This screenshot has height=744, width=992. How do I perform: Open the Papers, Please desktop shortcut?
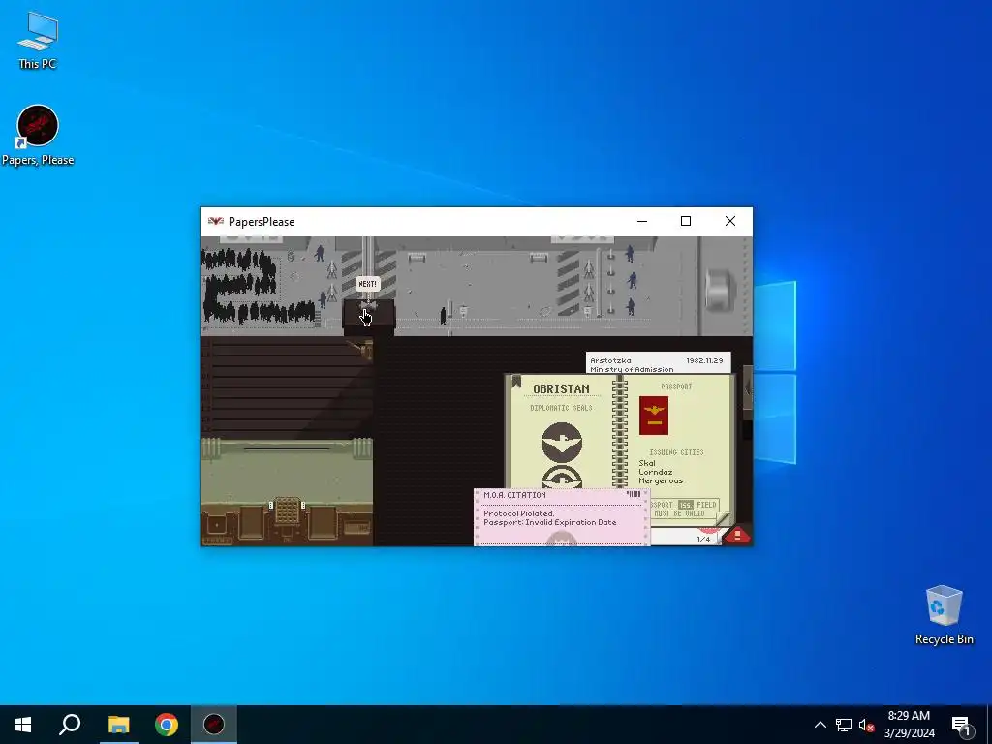click(38, 136)
